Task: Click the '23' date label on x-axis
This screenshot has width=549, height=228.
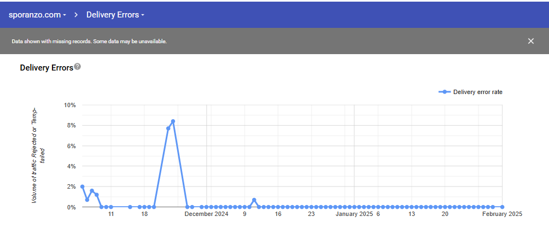Action: (311, 215)
